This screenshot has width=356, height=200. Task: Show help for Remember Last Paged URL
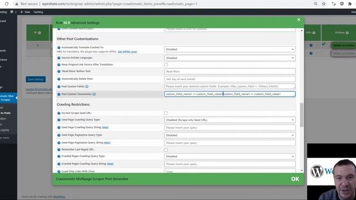(x=59, y=149)
